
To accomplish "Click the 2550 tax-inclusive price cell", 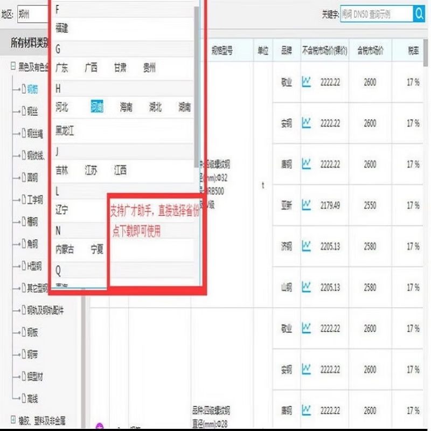I will [370, 205].
